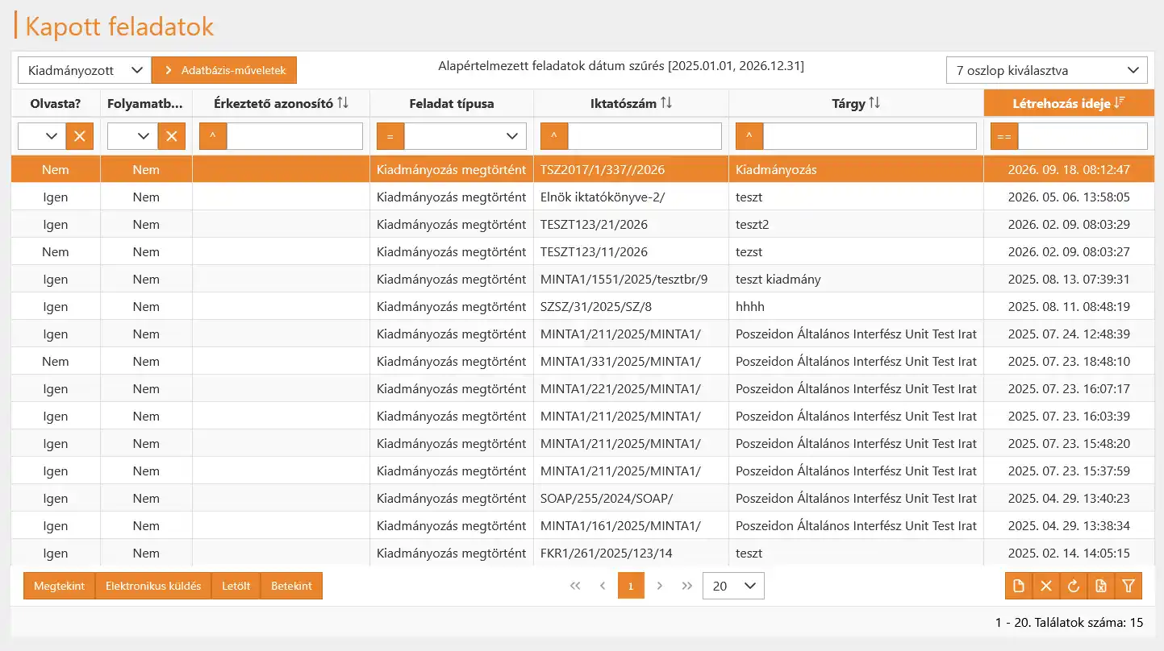
Task: Export the table with the Excel icon
Action: (x=1101, y=586)
